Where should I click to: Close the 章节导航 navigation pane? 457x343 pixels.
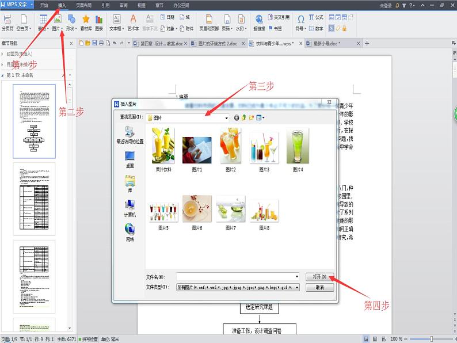point(71,43)
